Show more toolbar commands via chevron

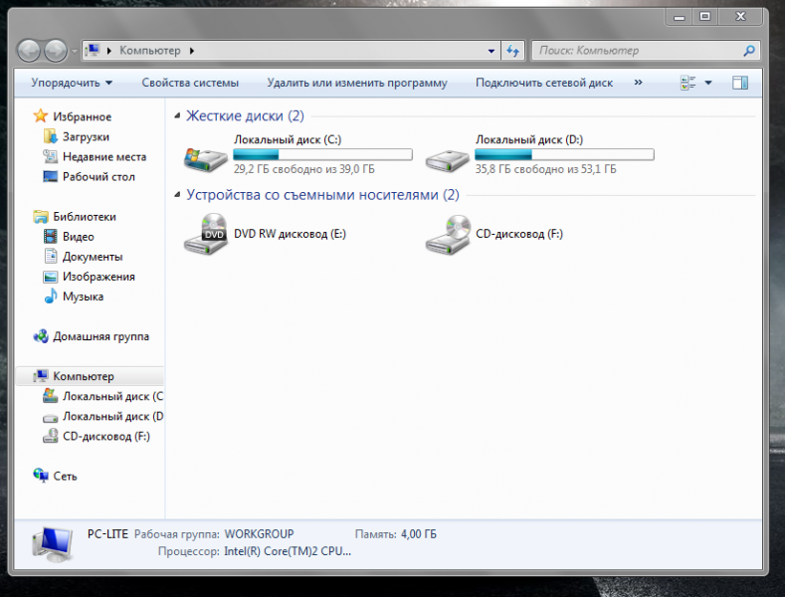click(x=638, y=83)
